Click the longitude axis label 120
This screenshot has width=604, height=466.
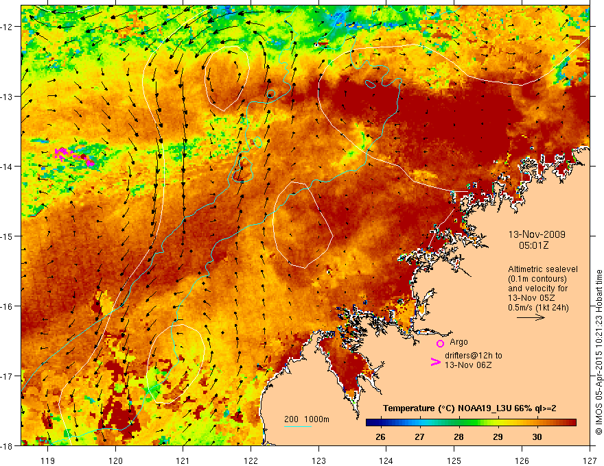tap(115, 461)
